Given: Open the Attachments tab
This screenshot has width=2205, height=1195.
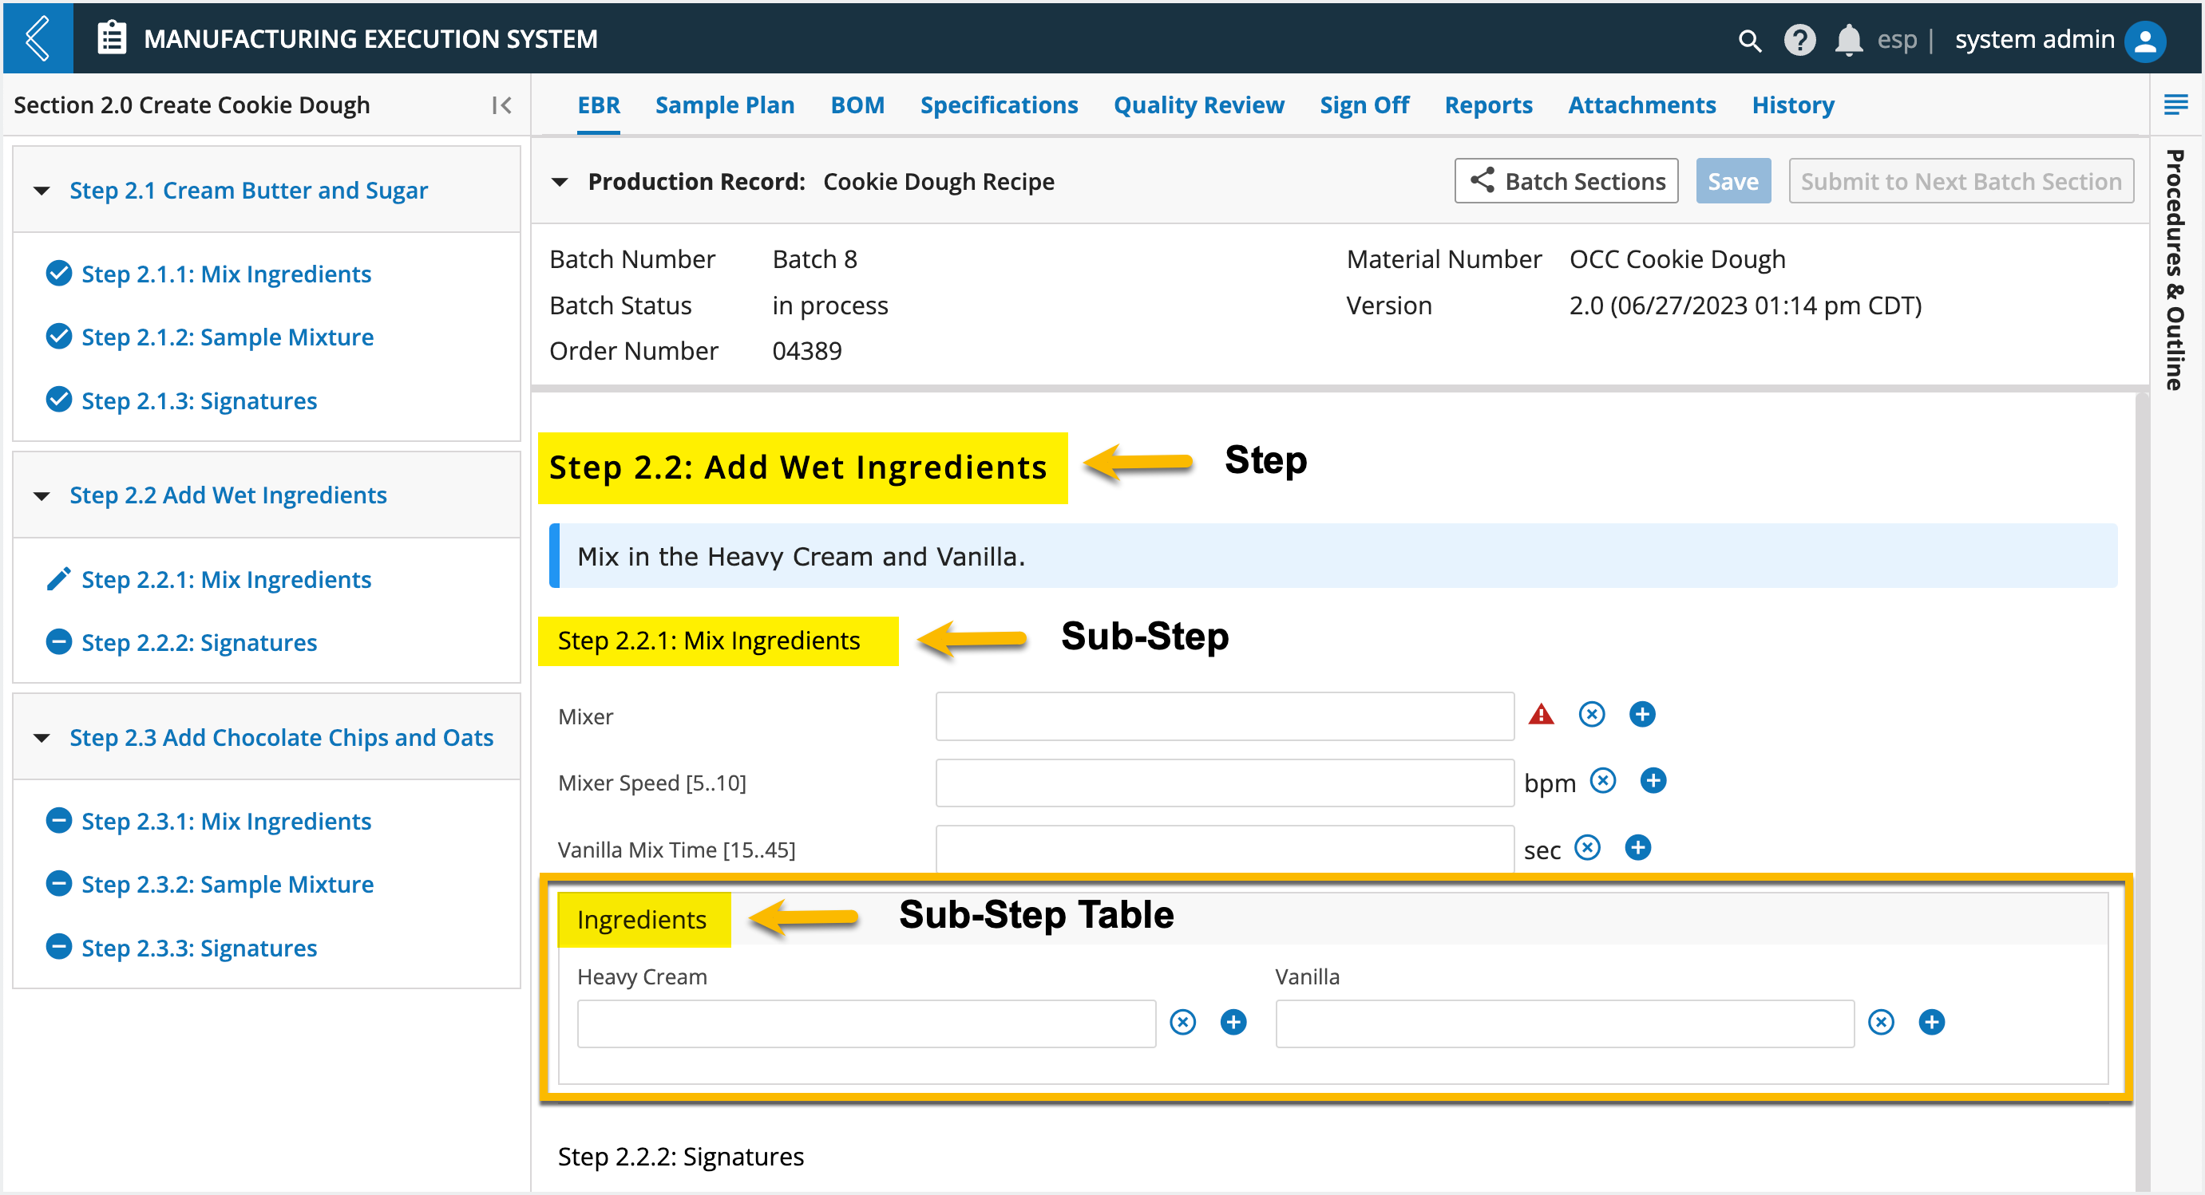Looking at the screenshot, I should pos(1641,105).
